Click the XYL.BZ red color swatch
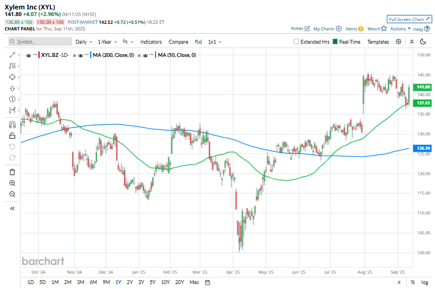The width and height of the screenshot is (435, 289). pyautogui.click(x=39, y=55)
